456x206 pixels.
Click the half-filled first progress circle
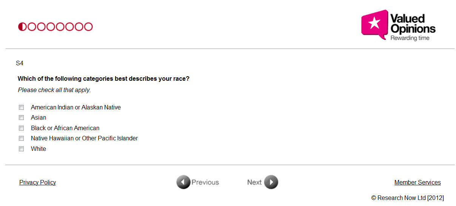click(x=22, y=27)
